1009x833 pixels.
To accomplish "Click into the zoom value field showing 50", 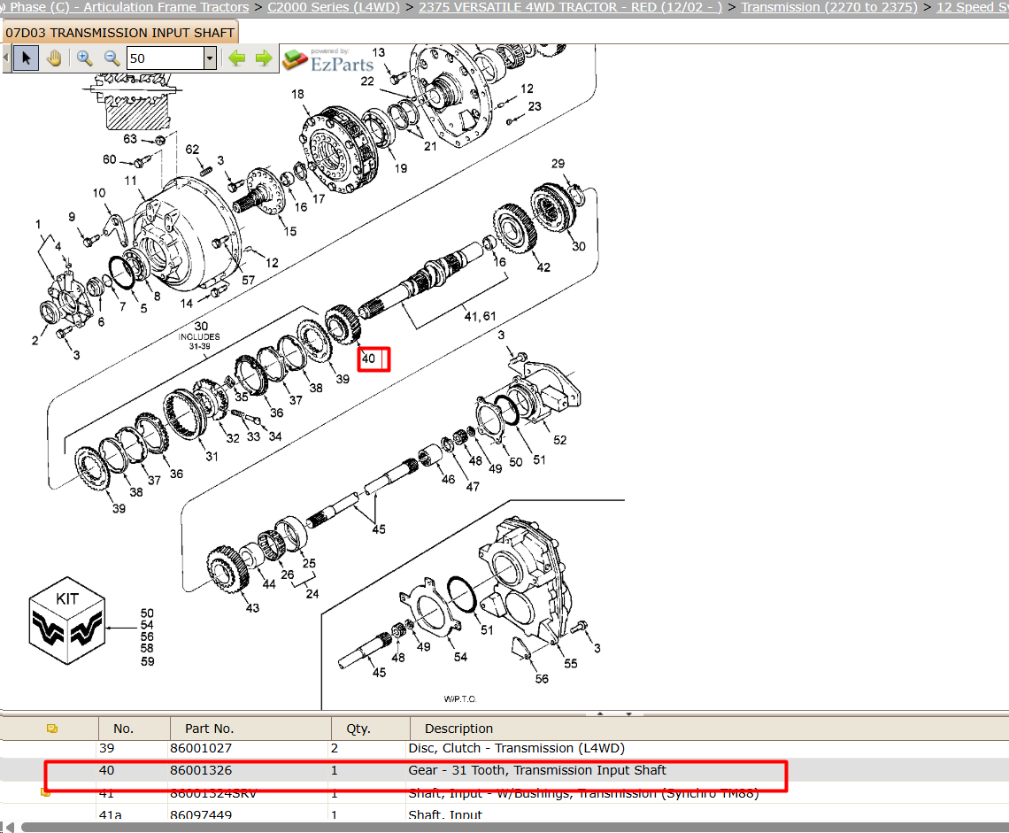I will click(x=166, y=58).
